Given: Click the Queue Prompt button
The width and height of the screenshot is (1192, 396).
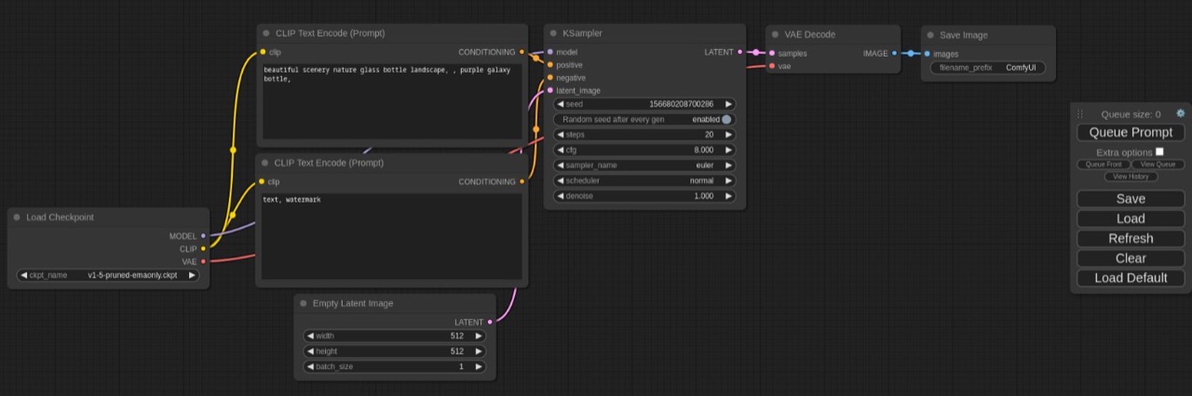Looking at the screenshot, I should click(1131, 132).
